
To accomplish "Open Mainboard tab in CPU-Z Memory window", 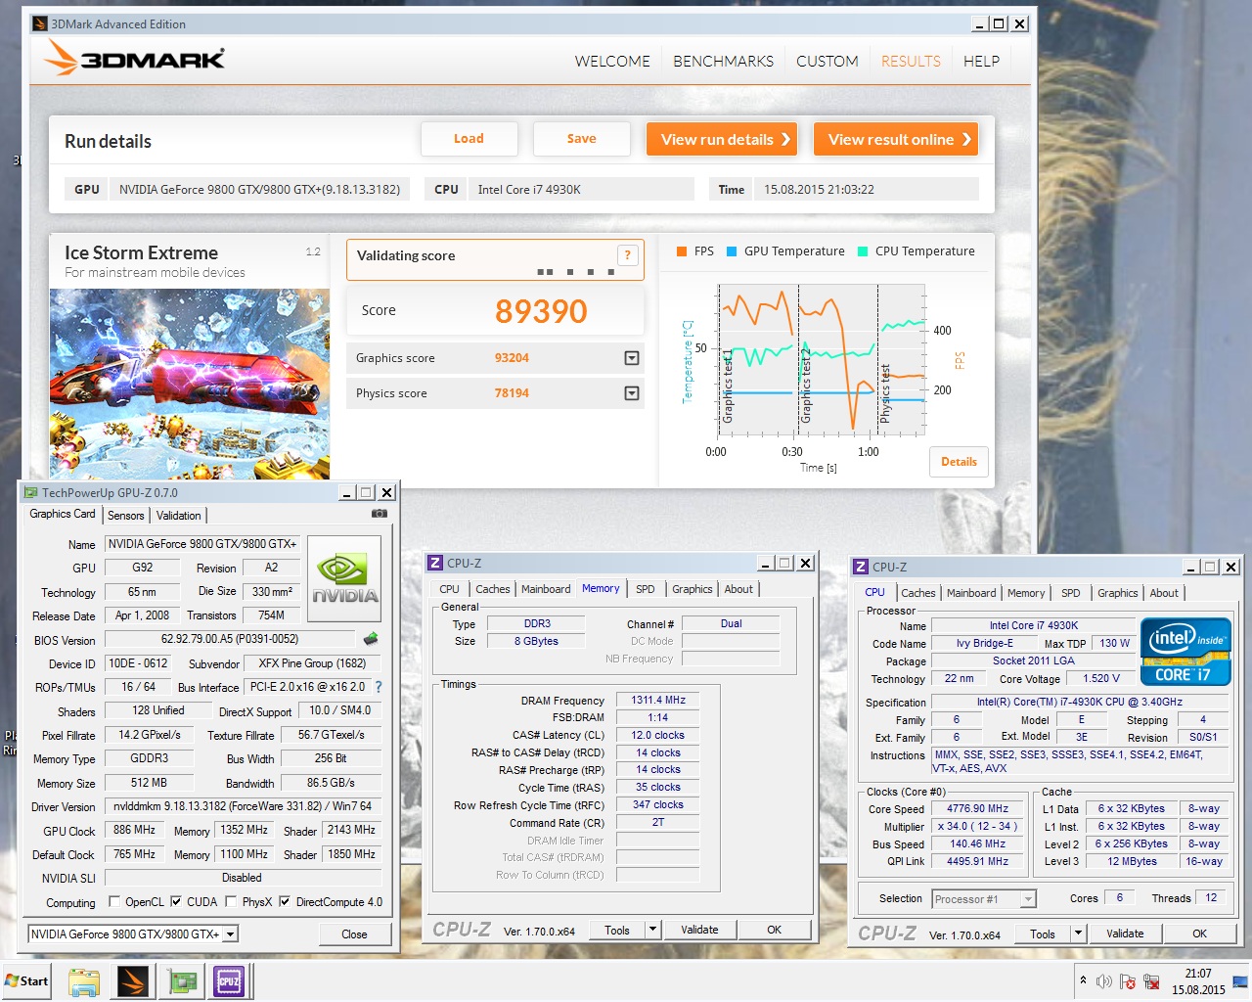I will tap(546, 589).
